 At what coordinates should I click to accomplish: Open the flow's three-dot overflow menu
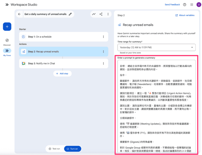[108, 14]
